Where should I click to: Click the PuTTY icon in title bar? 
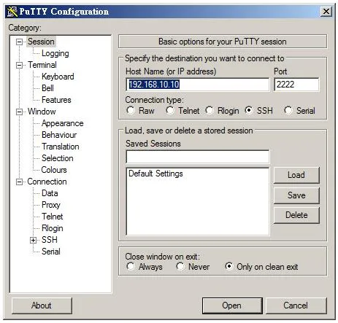(12, 12)
